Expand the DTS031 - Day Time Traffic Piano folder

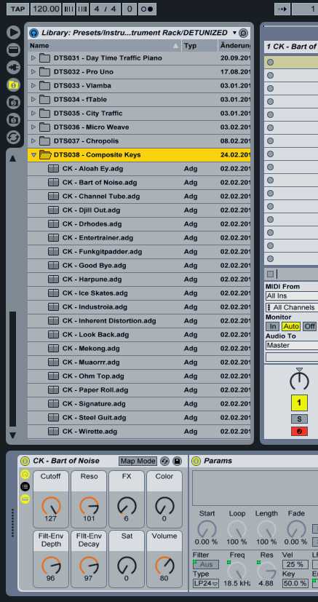point(33,58)
